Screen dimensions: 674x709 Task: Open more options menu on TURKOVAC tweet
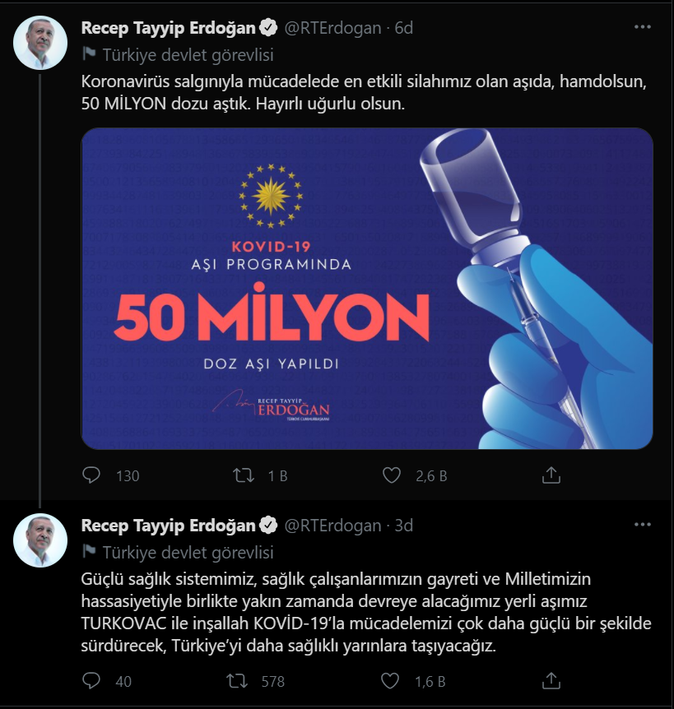[643, 525]
